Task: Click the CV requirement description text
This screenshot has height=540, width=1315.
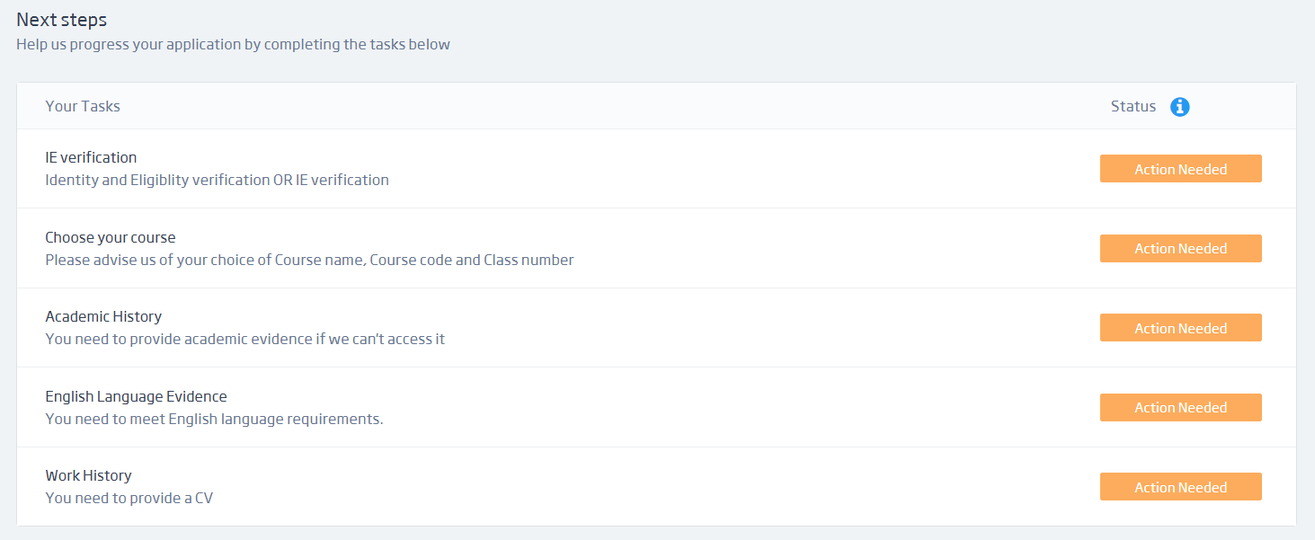Action: (129, 498)
